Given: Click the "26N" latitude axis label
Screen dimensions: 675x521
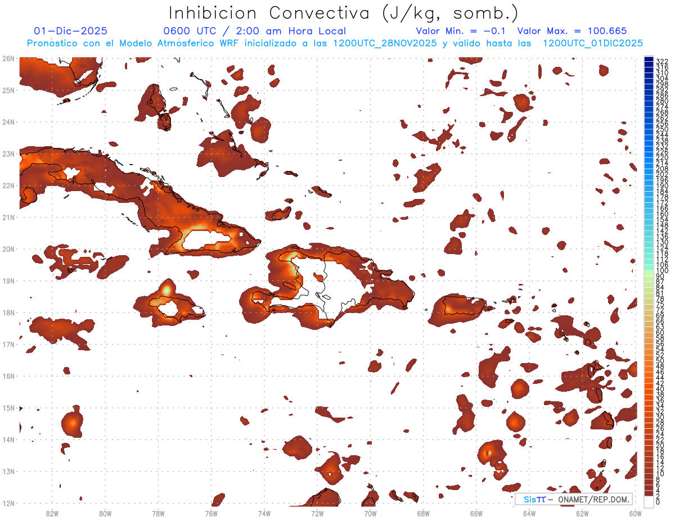Looking at the screenshot, I should click(x=8, y=58).
